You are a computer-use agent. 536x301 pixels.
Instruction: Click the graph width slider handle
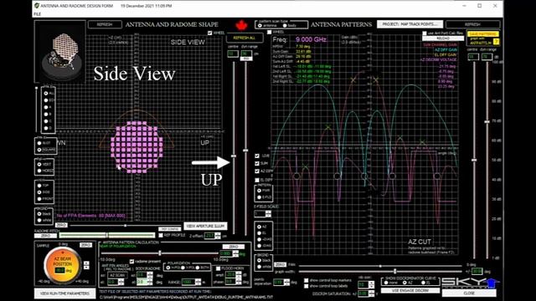pos(394,271)
